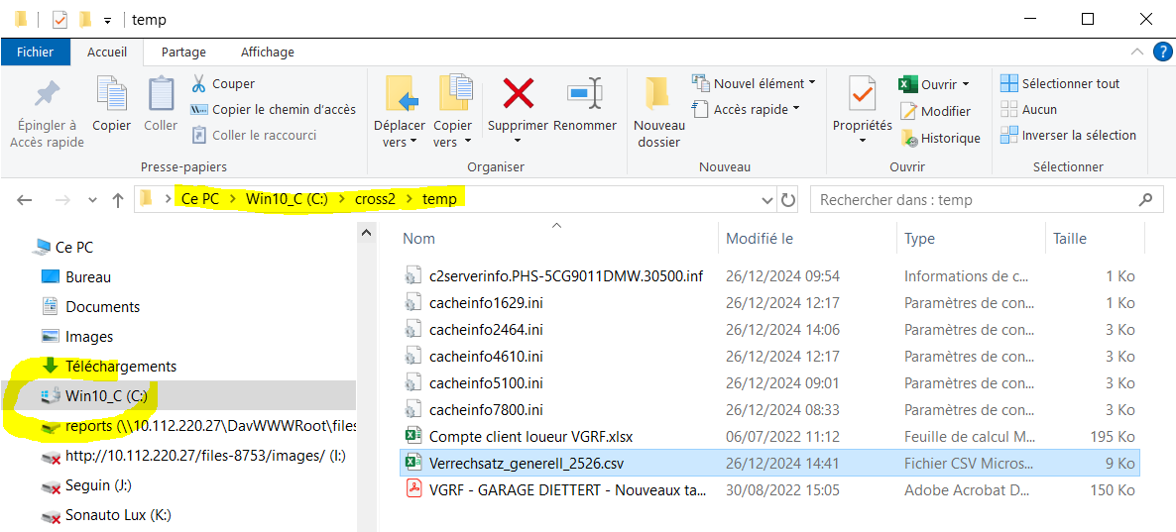Select file cacheinfo4610.ini

(x=486, y=356)
